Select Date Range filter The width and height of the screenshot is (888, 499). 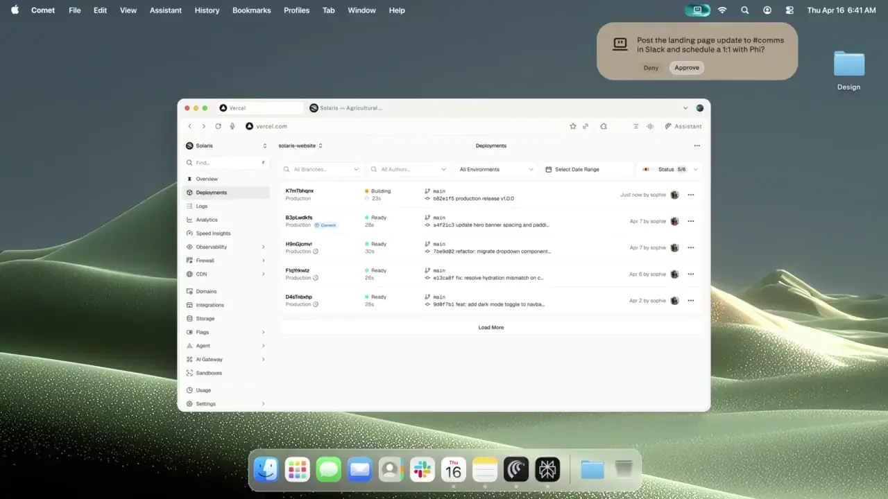[588, 169]
